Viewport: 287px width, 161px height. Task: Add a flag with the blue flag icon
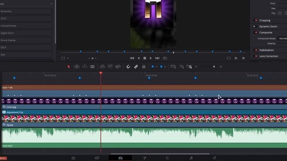(x=152, y=67)
